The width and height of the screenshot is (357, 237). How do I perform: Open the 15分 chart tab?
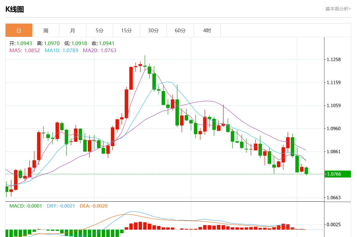tap(126, 30)
